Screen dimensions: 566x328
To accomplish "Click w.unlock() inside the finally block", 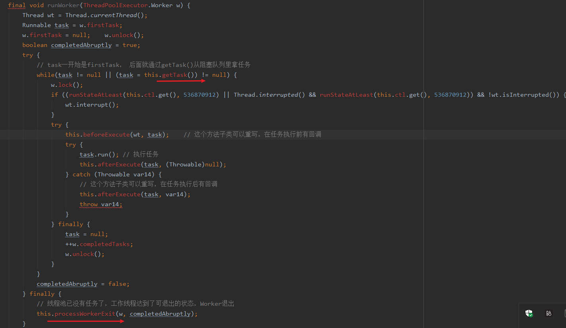I will pyautogui.click(x=85, y=254).
